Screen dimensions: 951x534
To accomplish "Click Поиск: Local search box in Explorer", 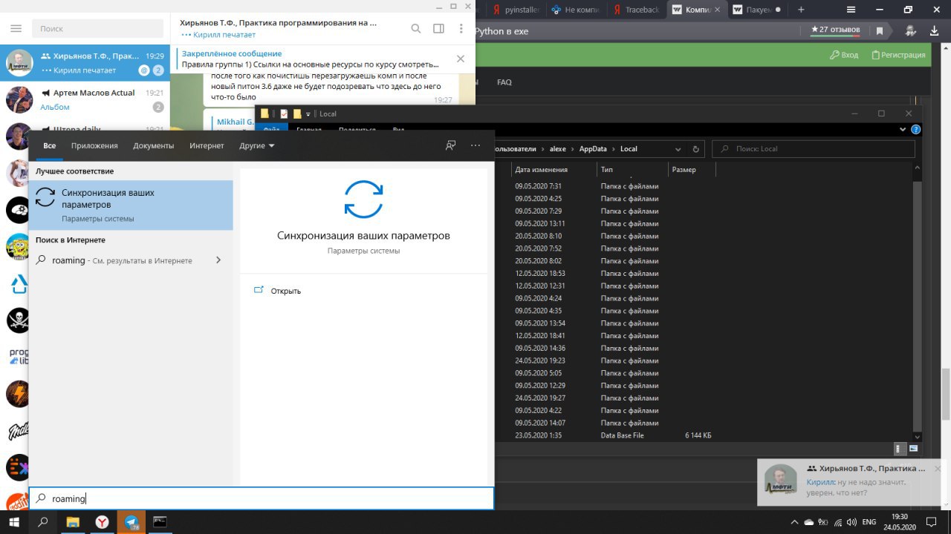I will point(814,148).
